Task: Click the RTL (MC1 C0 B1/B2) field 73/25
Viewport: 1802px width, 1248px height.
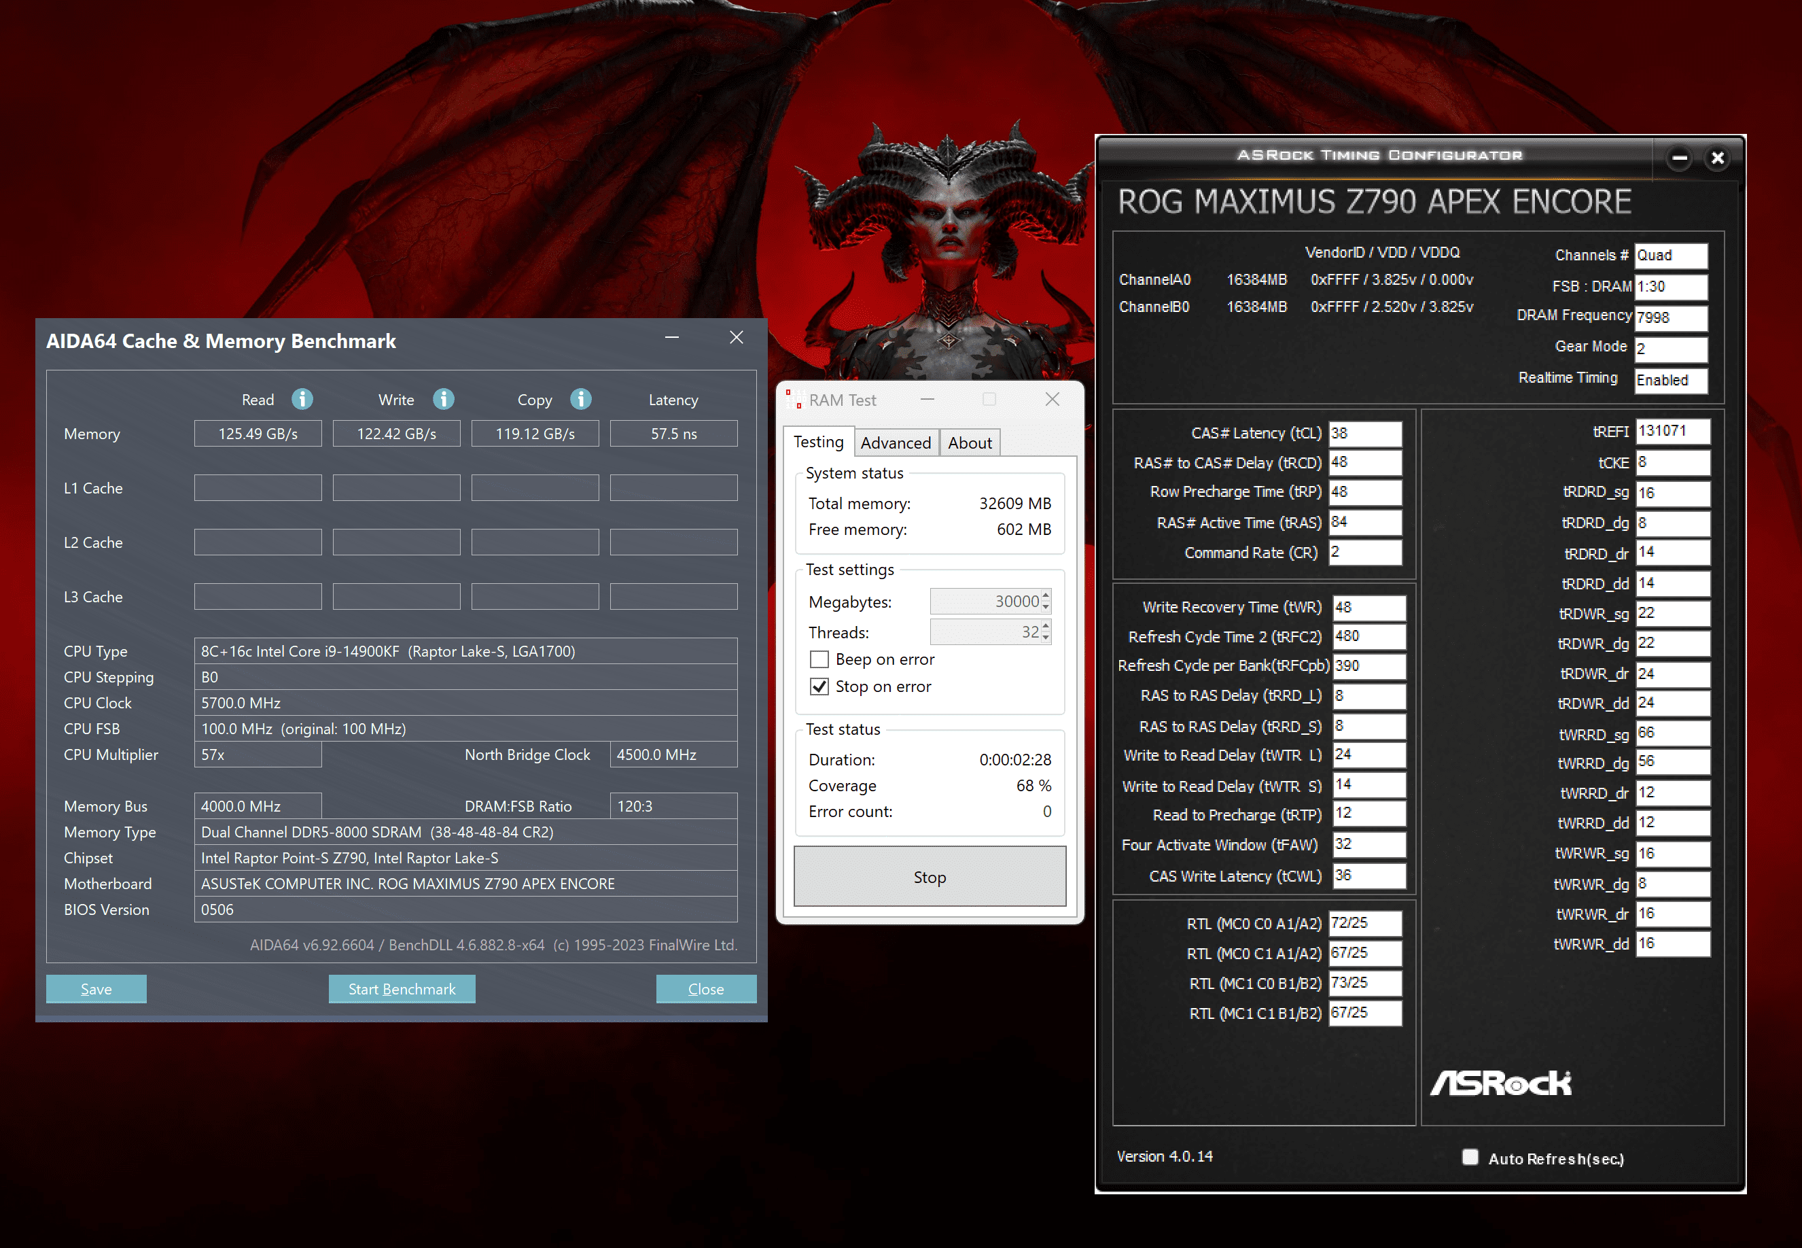Action: 1365,983
